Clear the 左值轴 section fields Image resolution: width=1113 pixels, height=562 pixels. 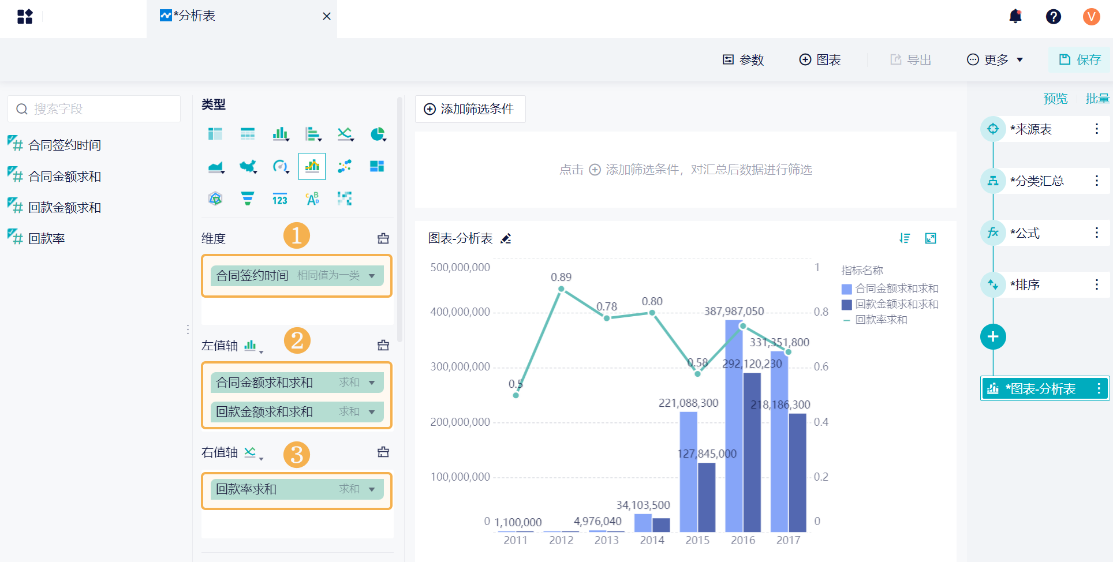(x=383, y=345)
